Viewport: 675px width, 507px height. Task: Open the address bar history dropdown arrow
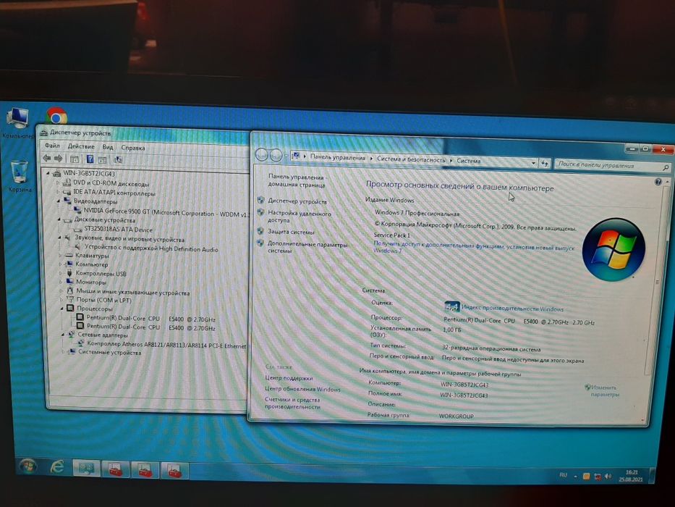point(533,162)
